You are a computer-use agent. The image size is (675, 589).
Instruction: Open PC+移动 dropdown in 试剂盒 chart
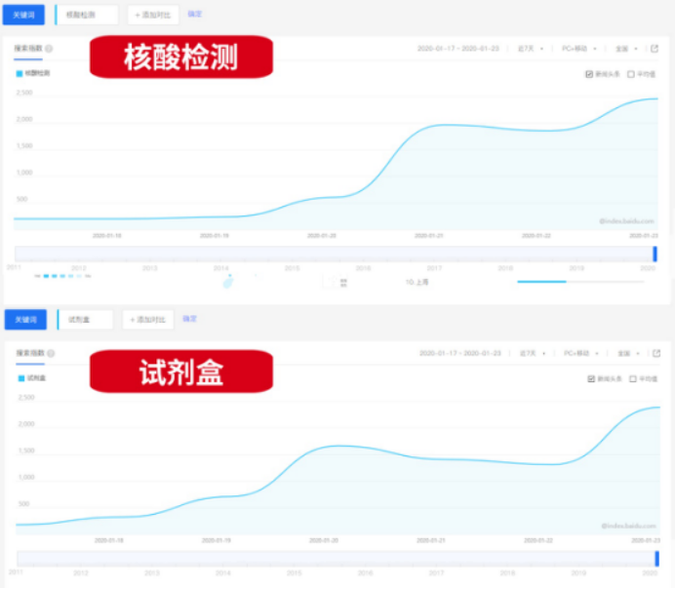click(x=581, y=353)
